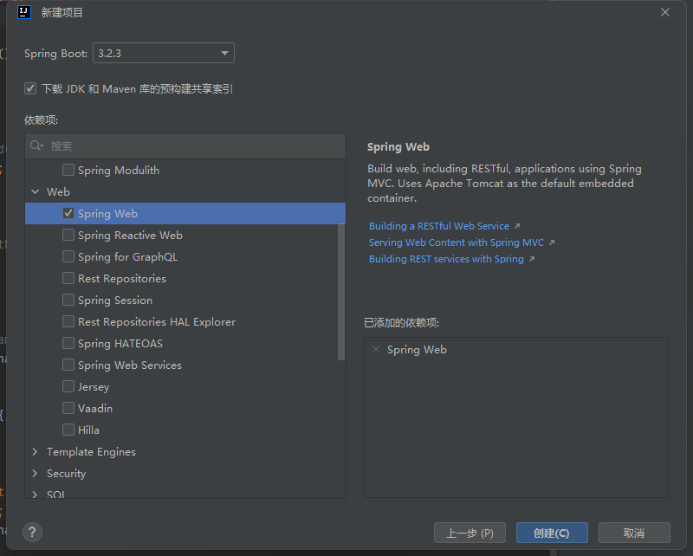Click the dependency search field
Viewport: 693px width, 556px height.
(185, 145)
